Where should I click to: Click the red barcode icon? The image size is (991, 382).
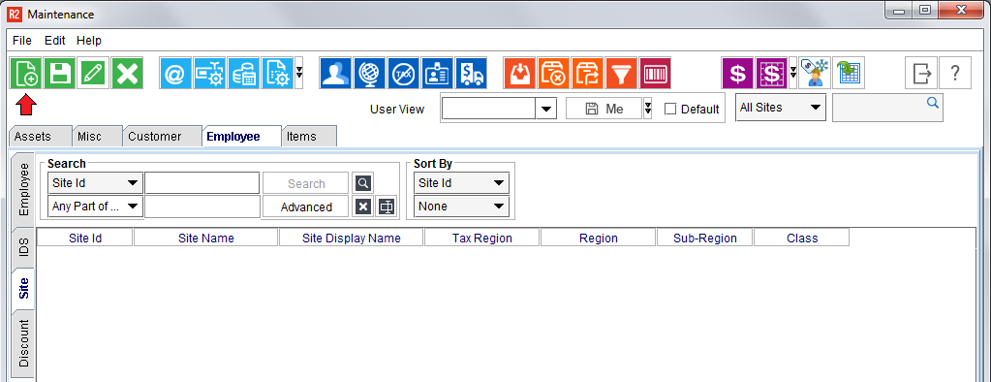click(656, 74)
